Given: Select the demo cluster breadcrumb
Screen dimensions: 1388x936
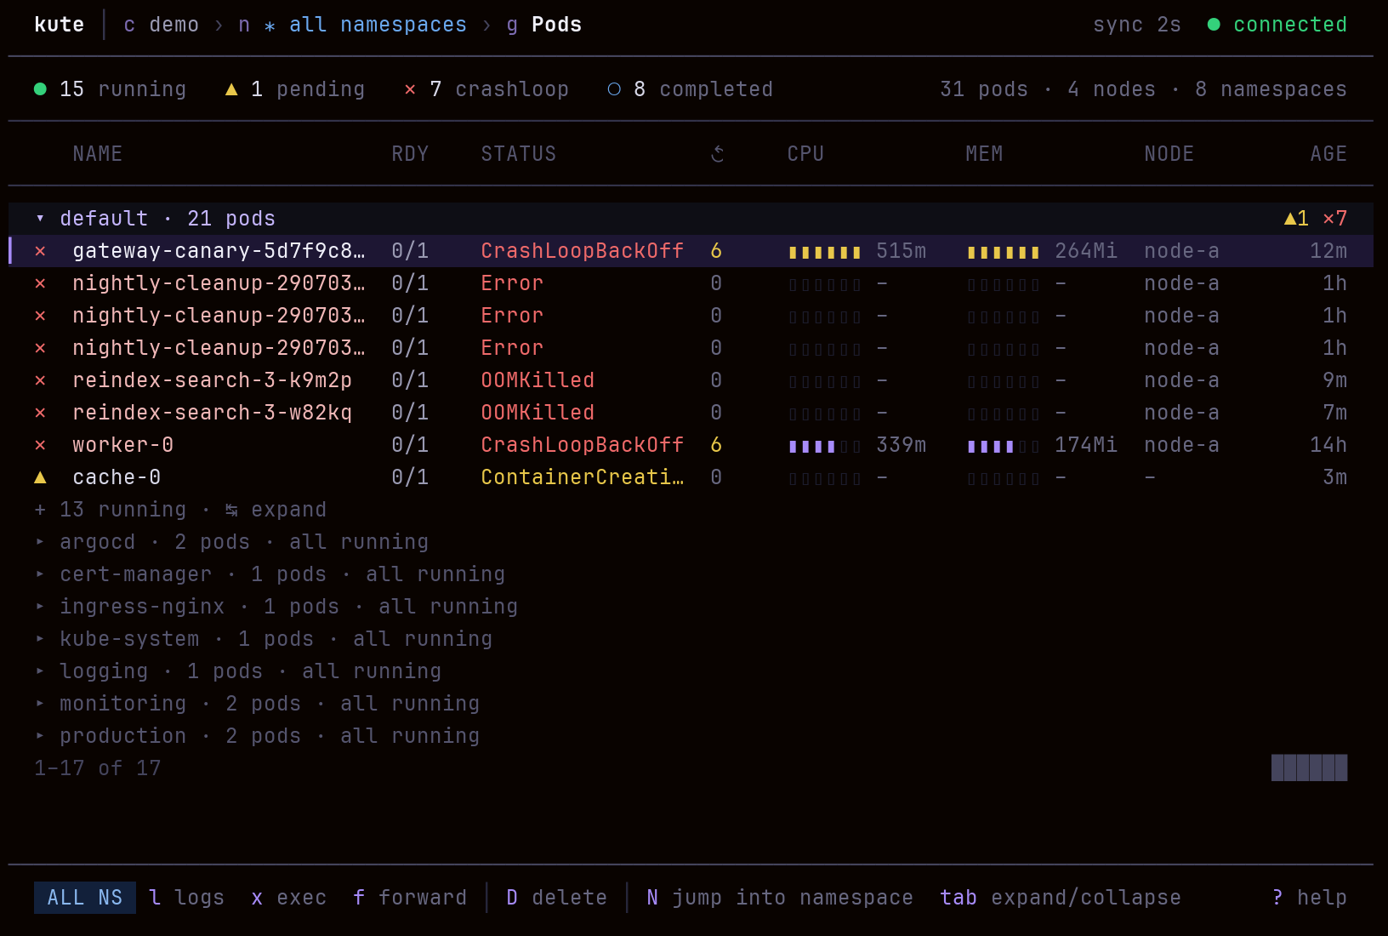Looking at the screenshot, I should tap(162, 25).
